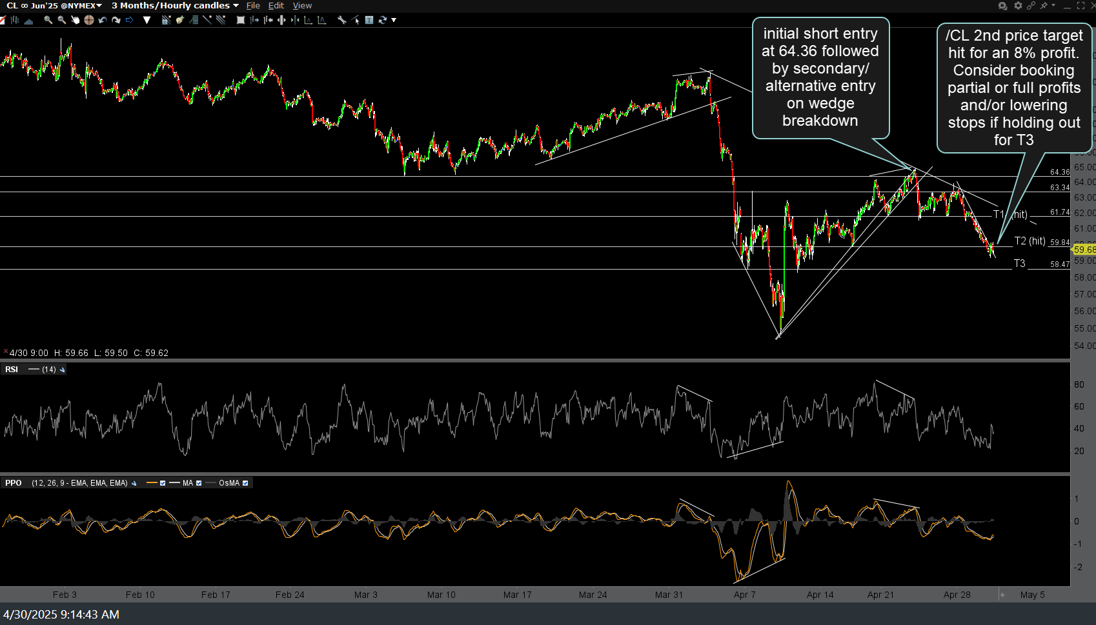
Task: Open the View menu
Action: (302, 6)
